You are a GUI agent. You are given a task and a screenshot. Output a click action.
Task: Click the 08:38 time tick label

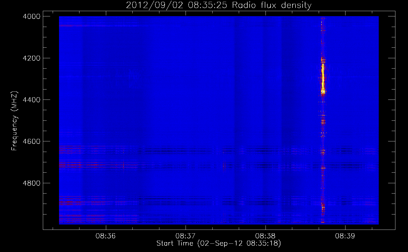point(265,236)
